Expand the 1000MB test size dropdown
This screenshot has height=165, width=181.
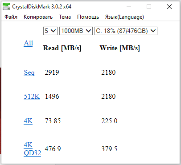[x=76, y=31]
